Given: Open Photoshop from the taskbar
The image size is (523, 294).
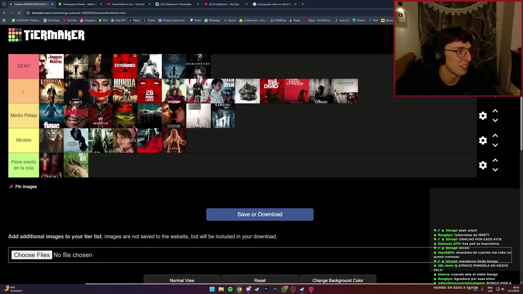Looking at the screenshot, I should (275, 289).
